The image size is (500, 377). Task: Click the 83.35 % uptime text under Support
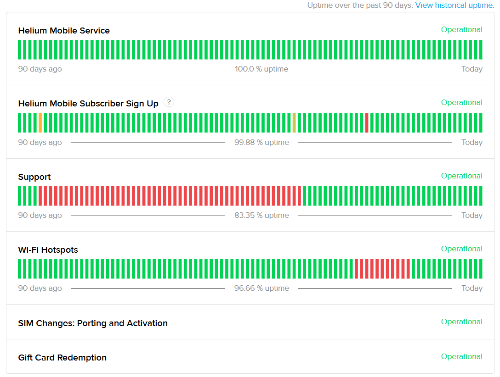pyautogui.click(x=261, y=216)
